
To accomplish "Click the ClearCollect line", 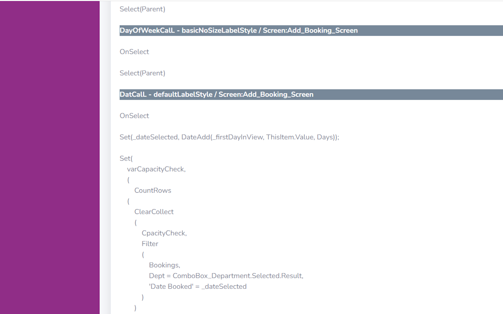I will [x=154, y=212].
